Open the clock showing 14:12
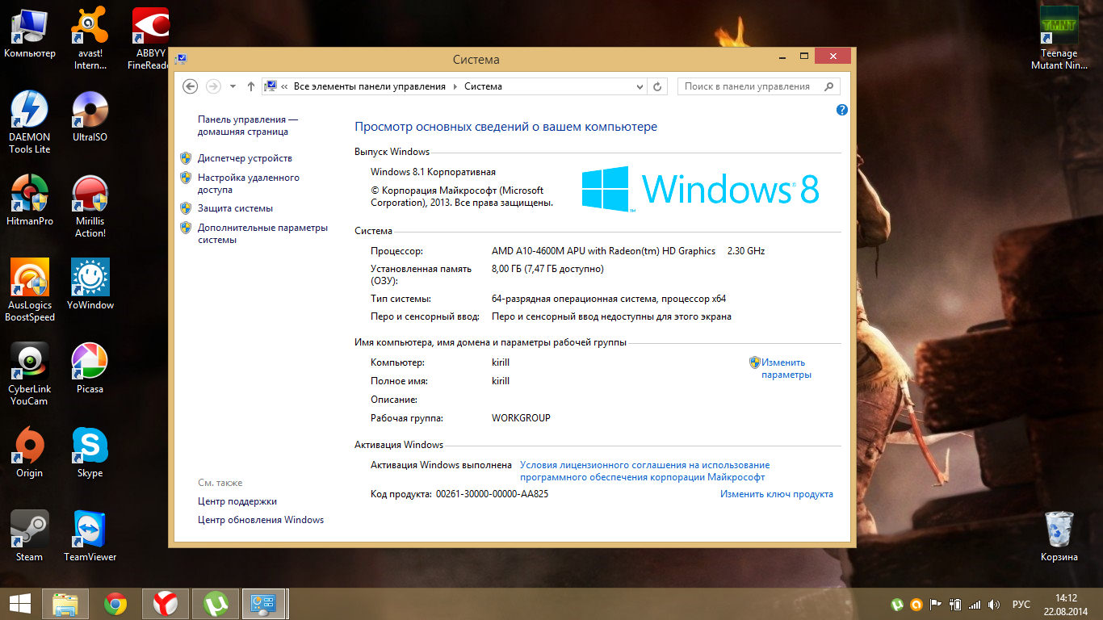The height and width of the screenshot is (620, 1103). click(1067, 604)
